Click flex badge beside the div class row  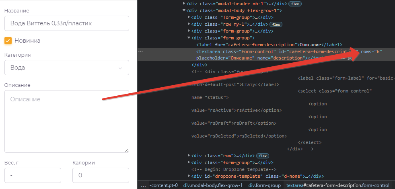tap(263, 156)
